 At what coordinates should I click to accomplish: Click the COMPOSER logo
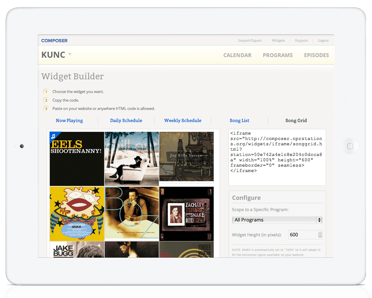pyautogui.click(x=54, y=40)
